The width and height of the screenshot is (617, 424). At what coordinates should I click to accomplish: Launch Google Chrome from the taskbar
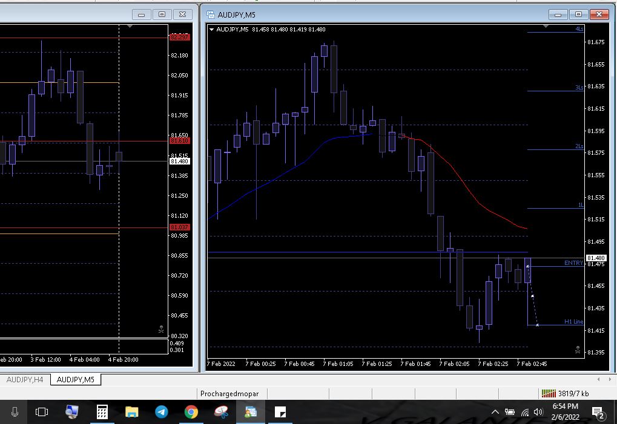coord(191,413)
